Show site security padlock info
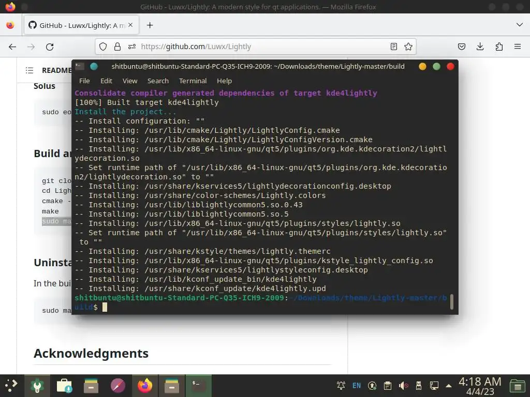Image resolution: width=530 pixels, height=397 pixels. point(117,47)
